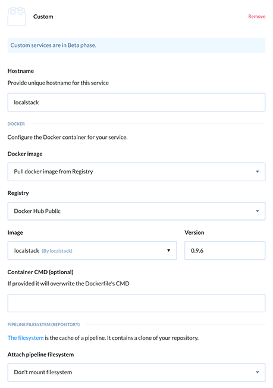Viewport: 273px width, 388px height.
Task: Click the Container CMD (optional) label
Action: coord(40,272)
